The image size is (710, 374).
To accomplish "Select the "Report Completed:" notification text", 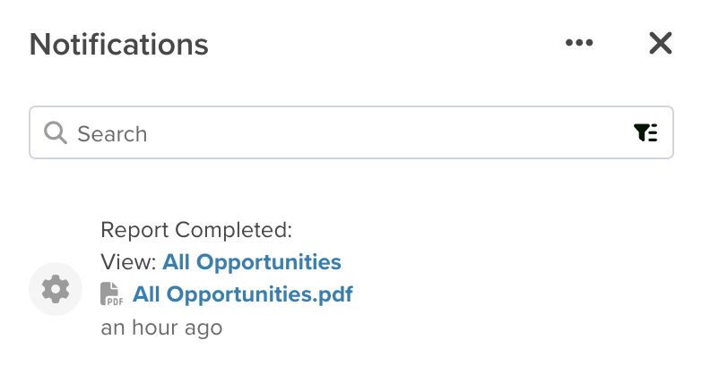I will [196, 230].
